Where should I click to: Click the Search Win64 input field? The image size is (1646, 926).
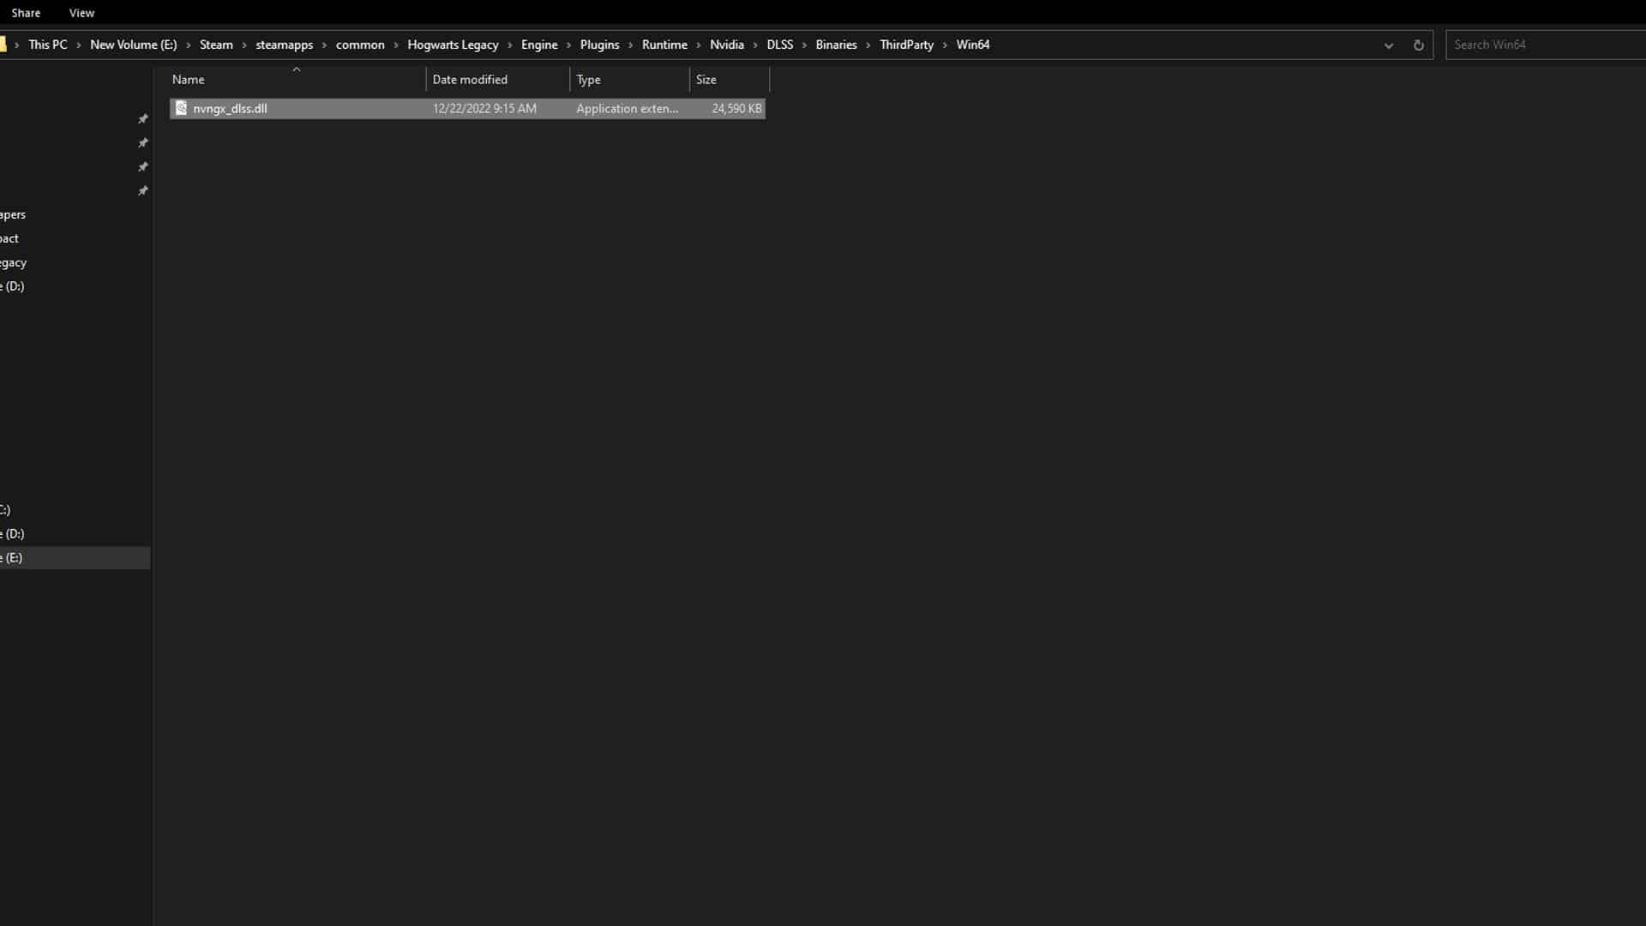point(1543,45)
